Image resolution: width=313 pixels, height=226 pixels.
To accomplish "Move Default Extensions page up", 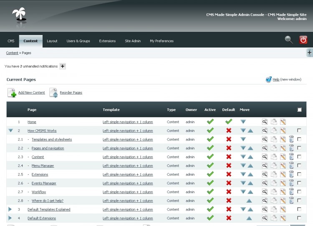I will [249, 218].
